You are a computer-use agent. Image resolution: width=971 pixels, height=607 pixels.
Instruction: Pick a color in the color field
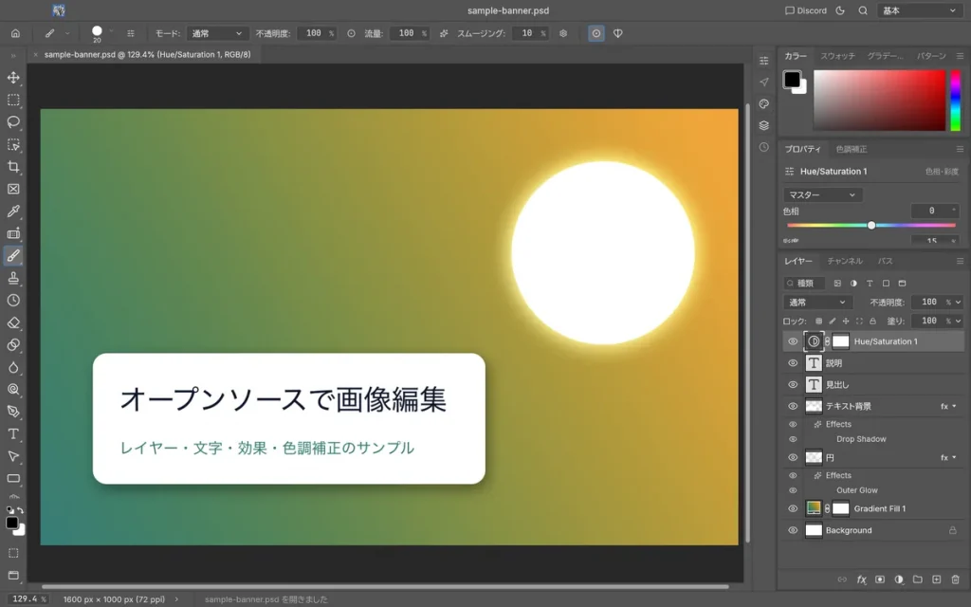click(x=879, y=101)
